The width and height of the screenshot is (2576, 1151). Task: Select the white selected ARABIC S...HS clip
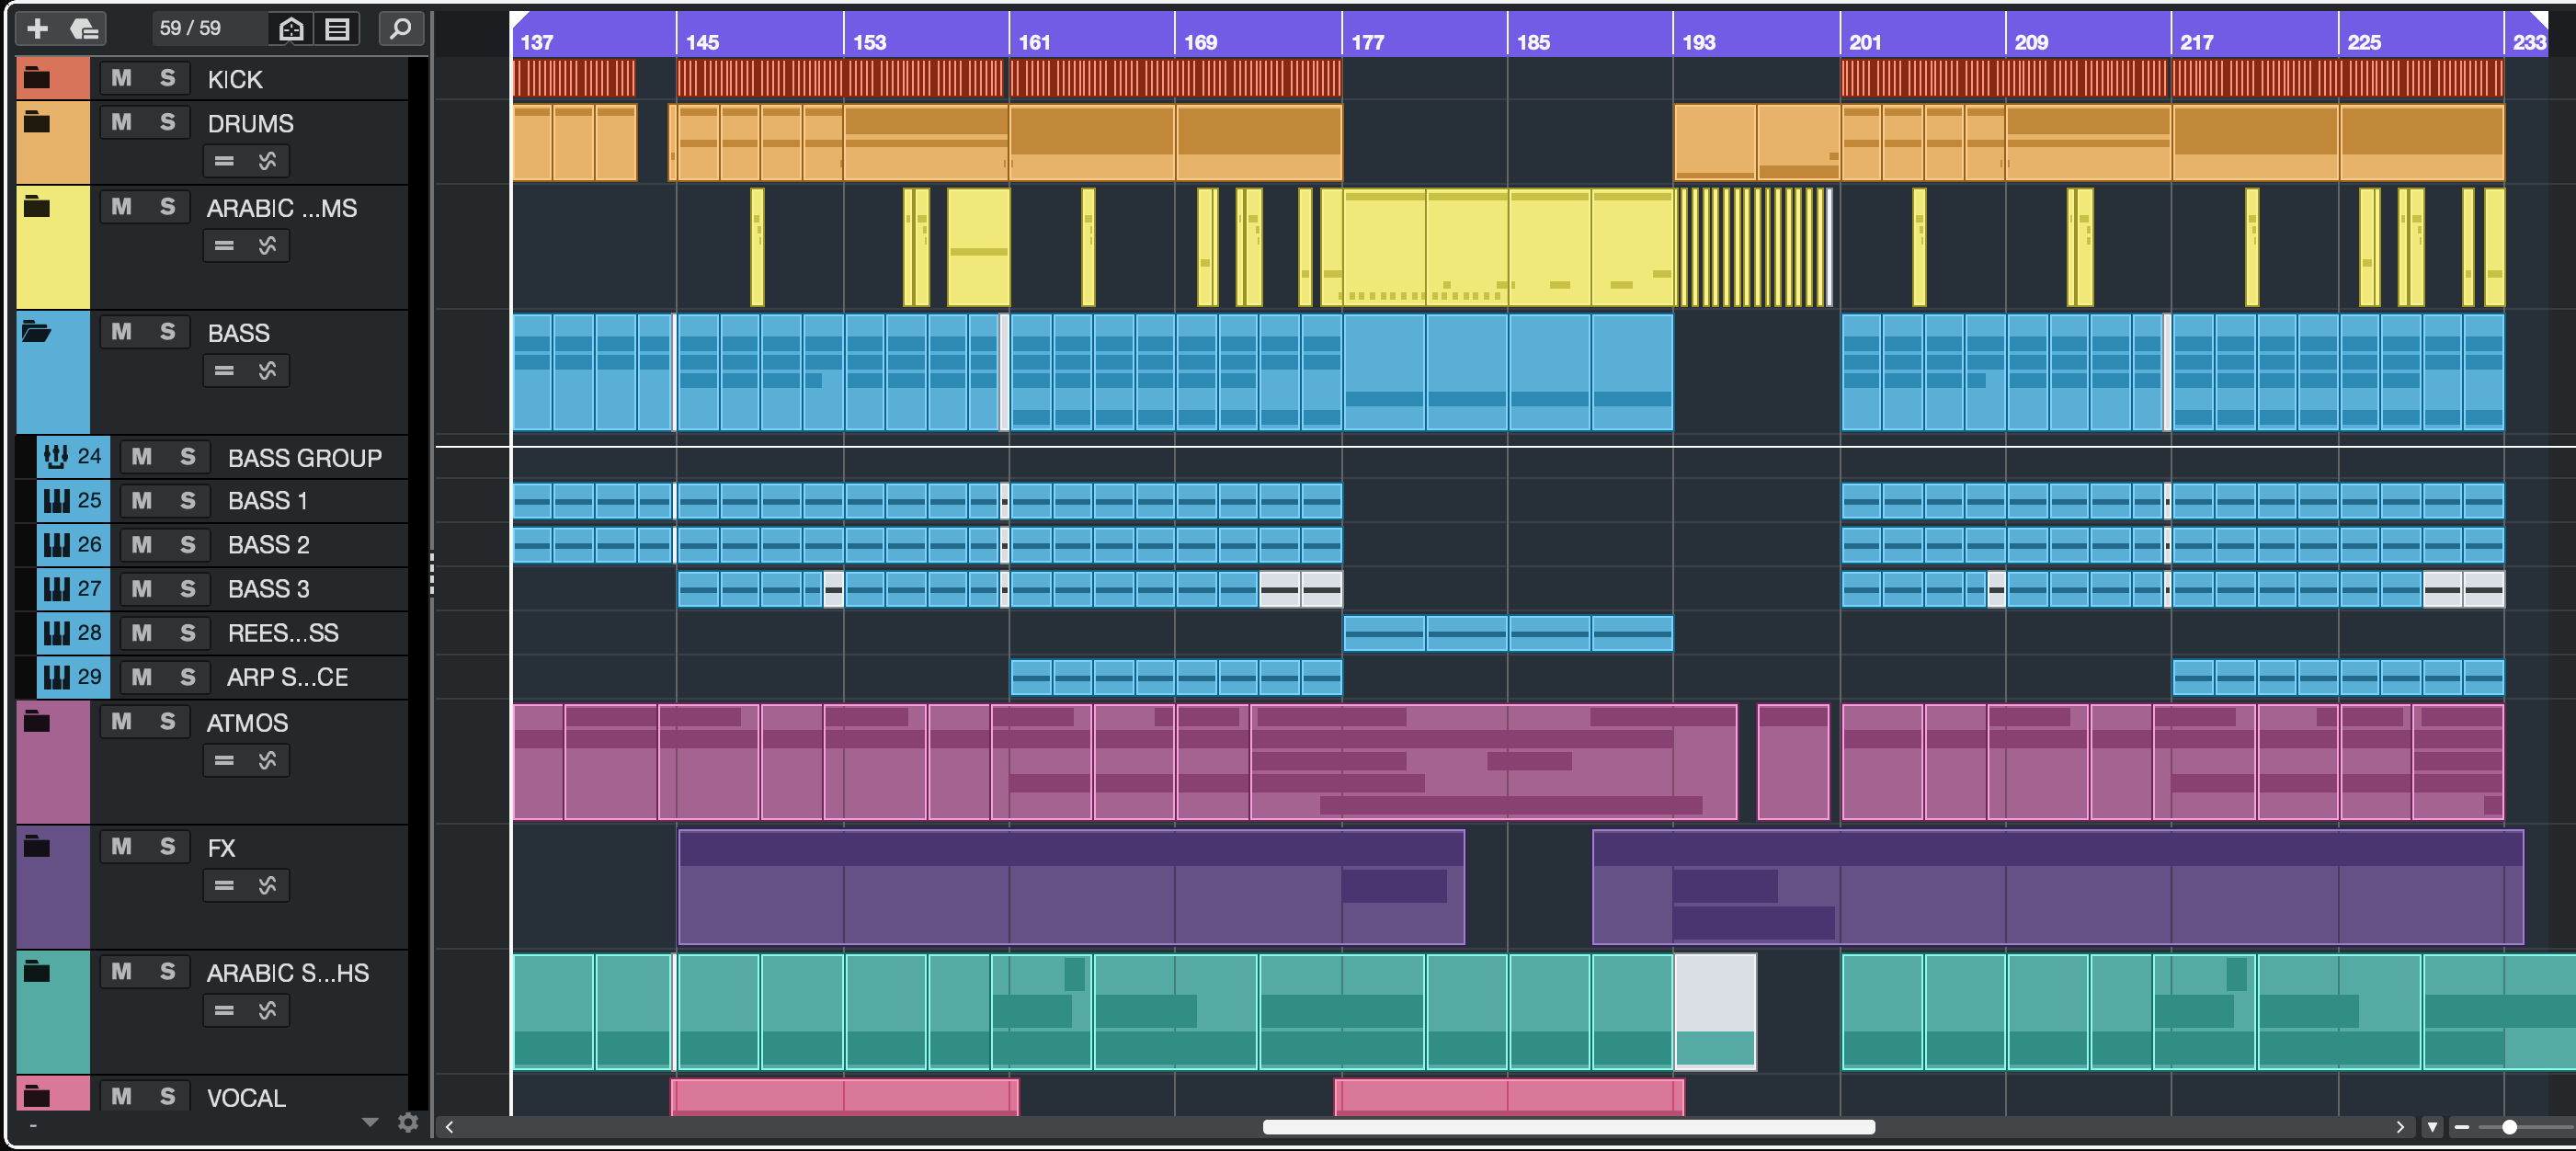click(1715, 1012)
